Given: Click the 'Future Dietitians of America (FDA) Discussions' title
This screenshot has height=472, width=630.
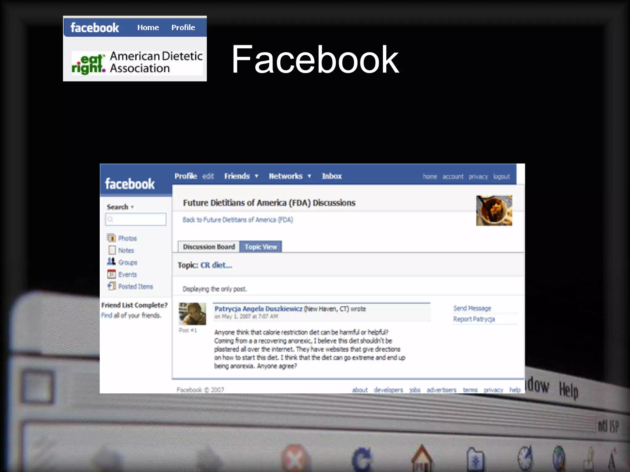Looking at the screenshot, I should (269, 203).
